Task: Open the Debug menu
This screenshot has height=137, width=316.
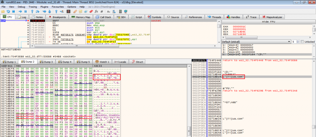Action: 21,6
